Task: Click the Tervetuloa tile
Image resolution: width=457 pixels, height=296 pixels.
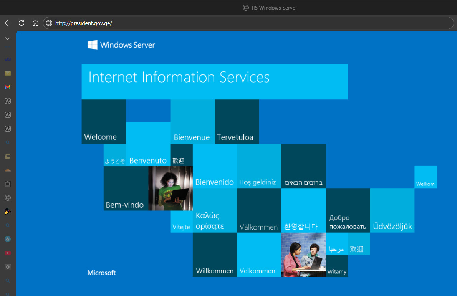Action: (x=237, y=122)
